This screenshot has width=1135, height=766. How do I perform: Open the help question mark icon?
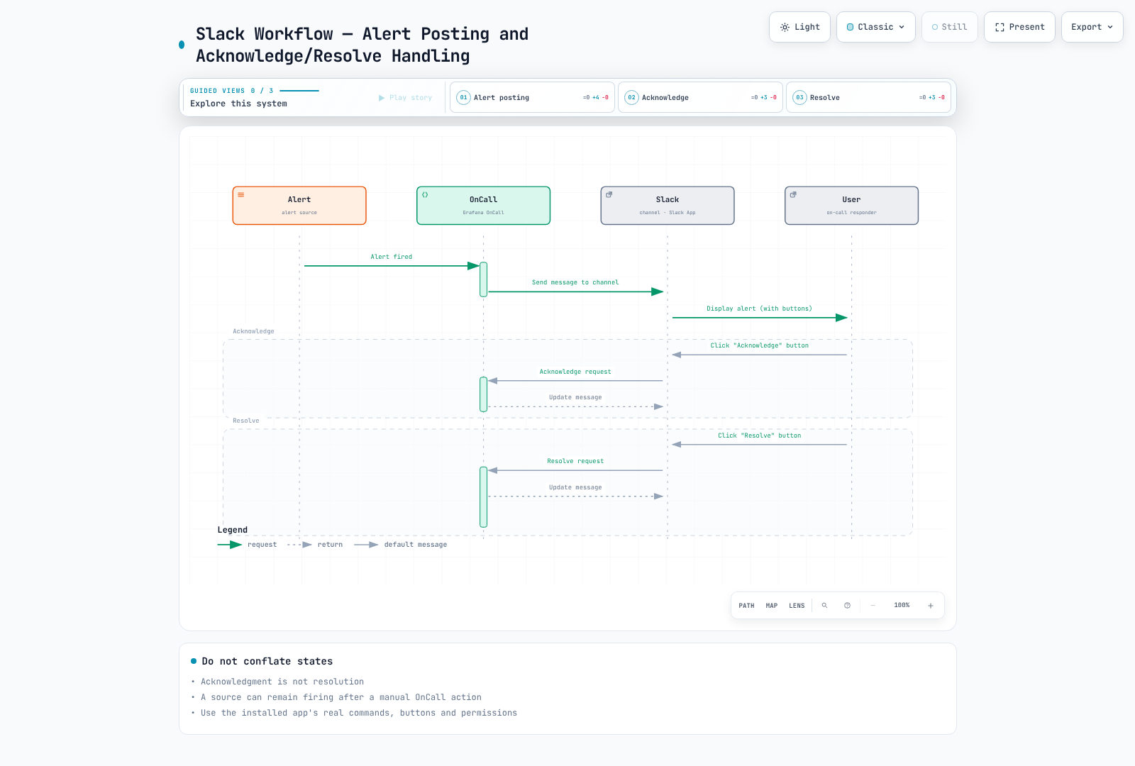[847, 606]
